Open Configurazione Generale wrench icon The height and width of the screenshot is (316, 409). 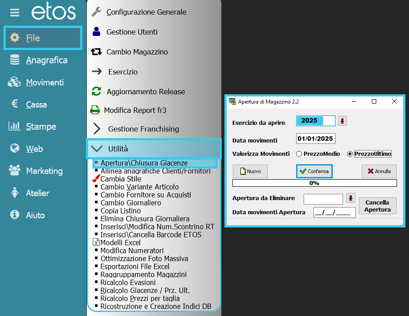point(96,12)
